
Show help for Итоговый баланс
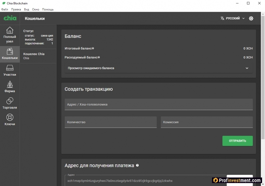click(x=93, y=48)
